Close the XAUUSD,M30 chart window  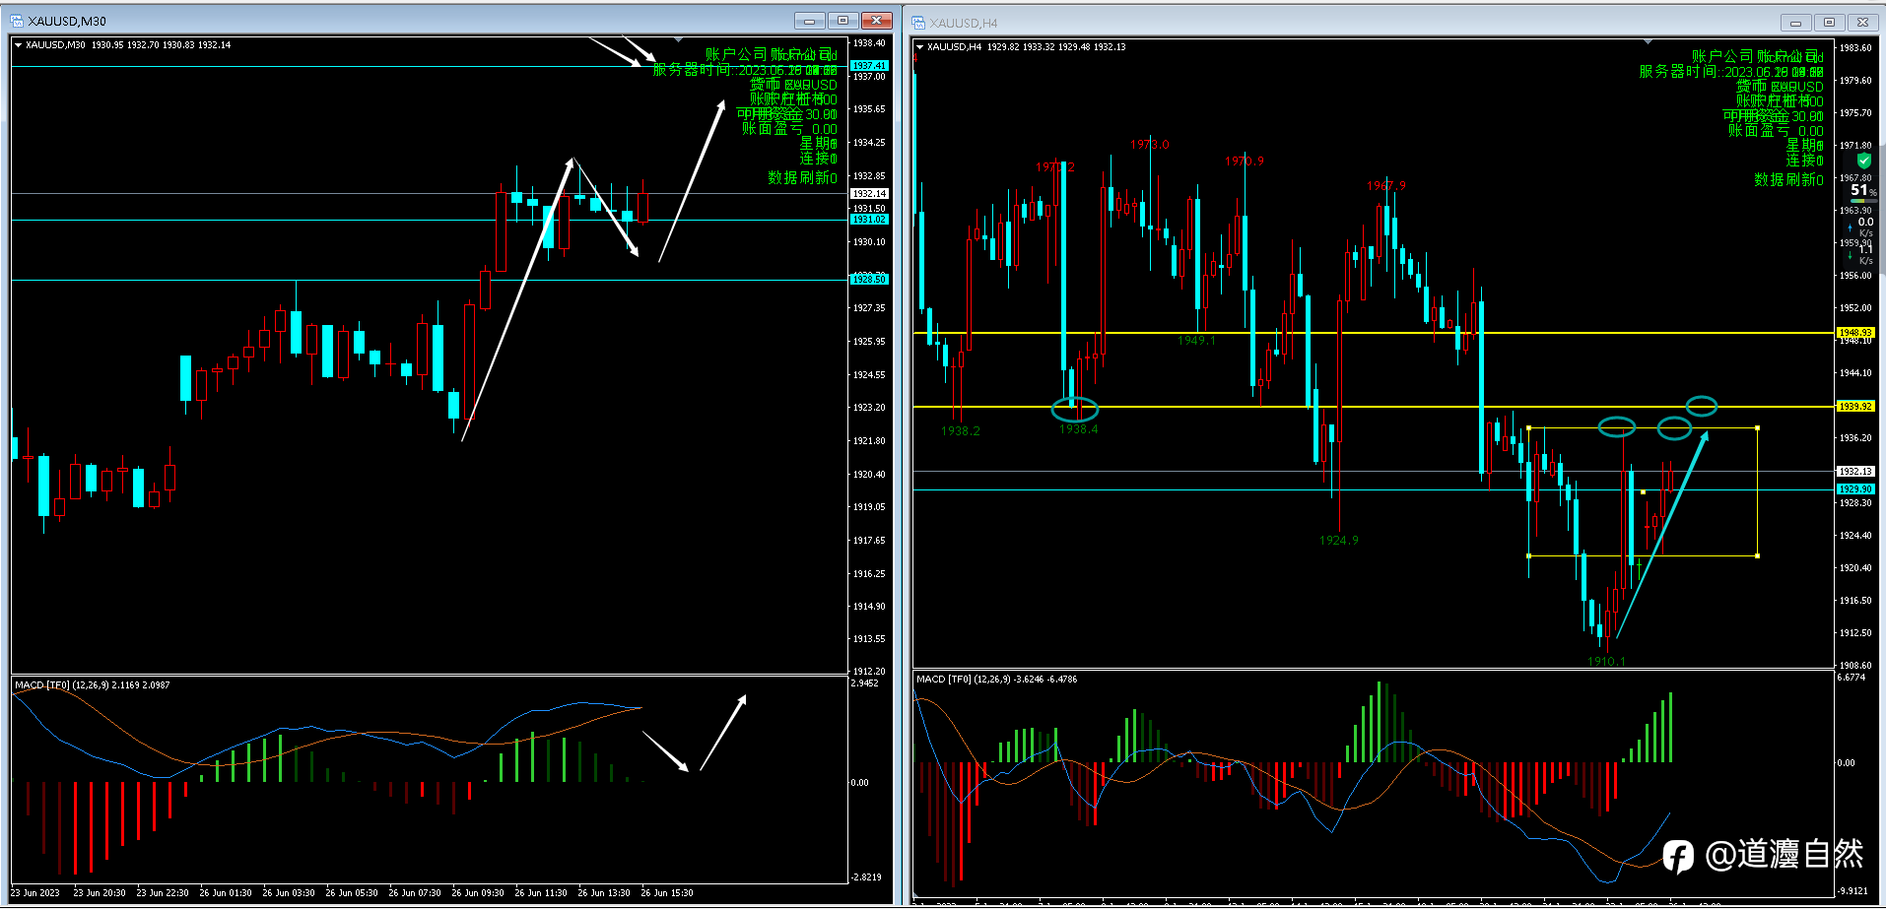pyautogui.click(x=876, y=21)
